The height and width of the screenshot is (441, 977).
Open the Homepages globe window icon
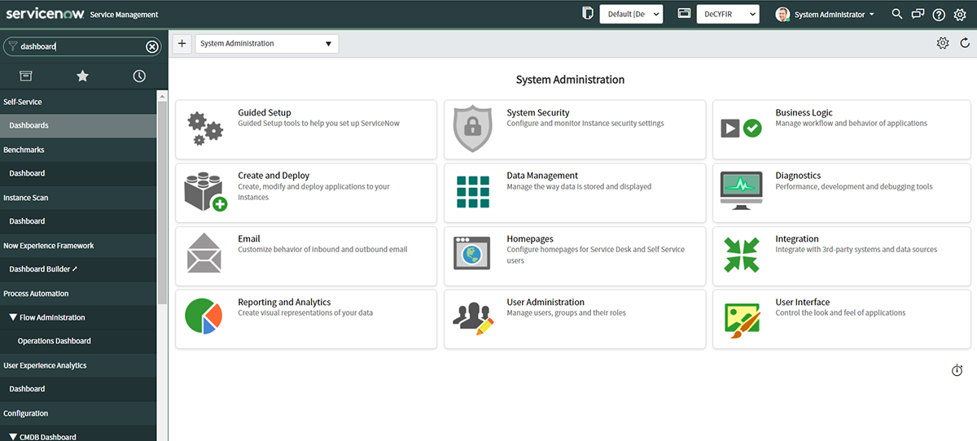pyautogui.click(x=472, y=254)
